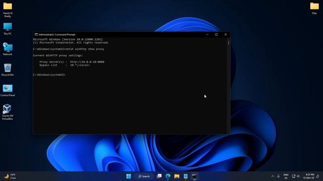Click the Proxy Server address line
323x181 pixels.
72,62
